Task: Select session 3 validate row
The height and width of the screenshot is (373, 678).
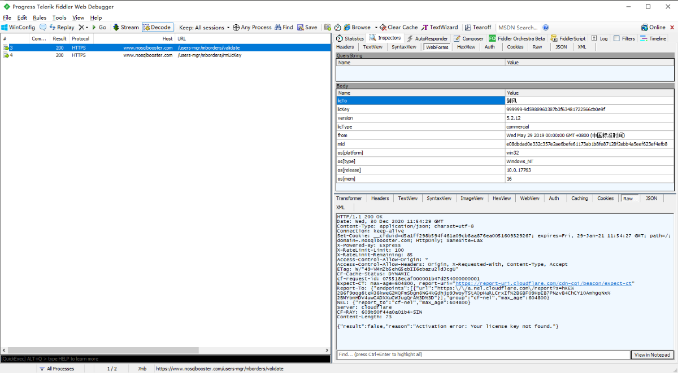Action: [166, 48]
